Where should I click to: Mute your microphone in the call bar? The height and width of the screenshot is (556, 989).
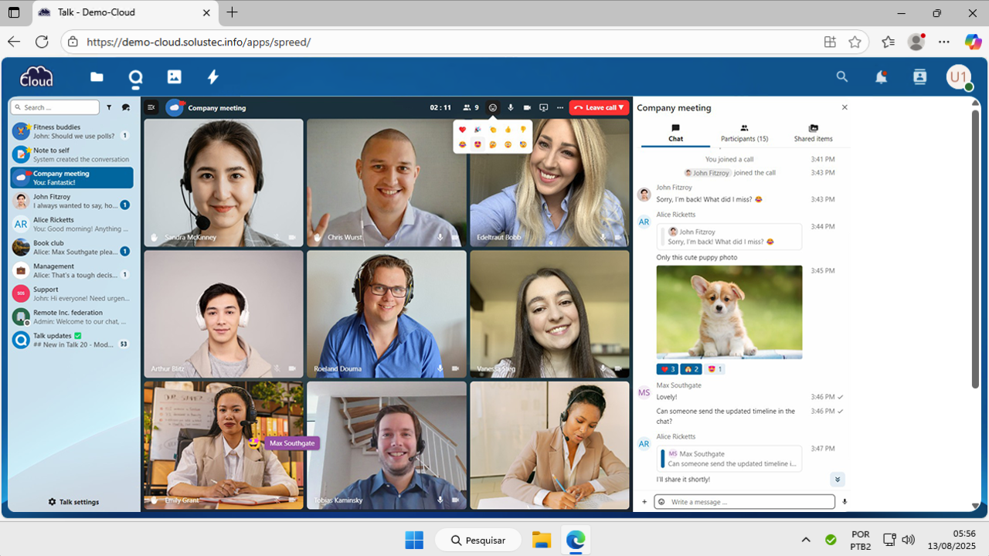tap(510, 108)
